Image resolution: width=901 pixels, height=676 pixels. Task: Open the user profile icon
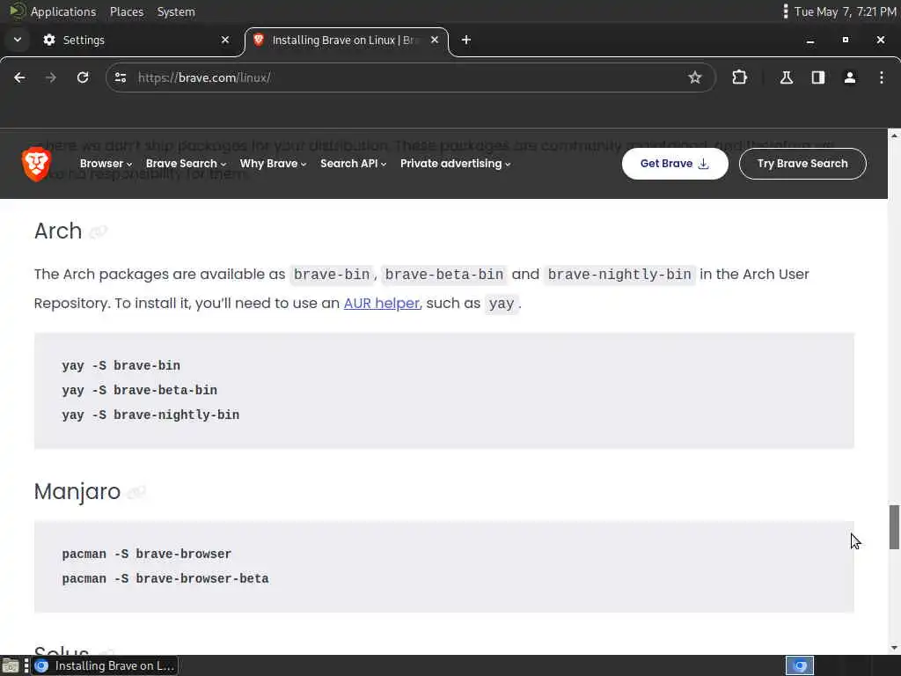850,77
